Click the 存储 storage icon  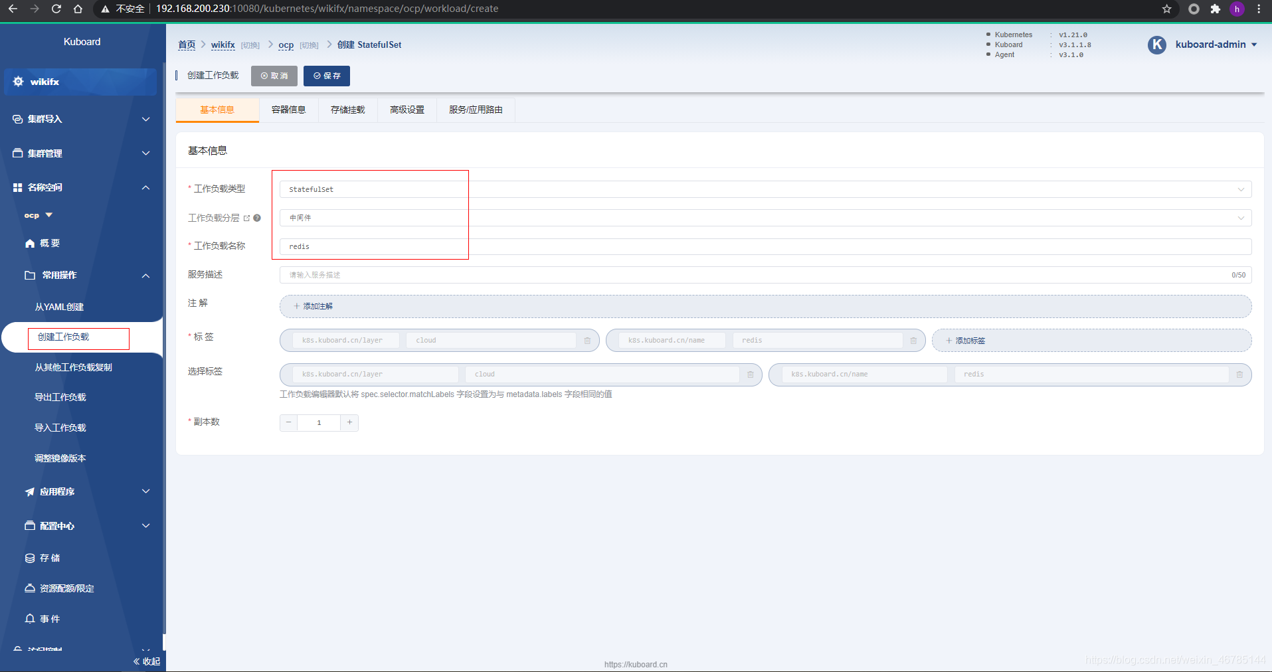coord(30,558)
